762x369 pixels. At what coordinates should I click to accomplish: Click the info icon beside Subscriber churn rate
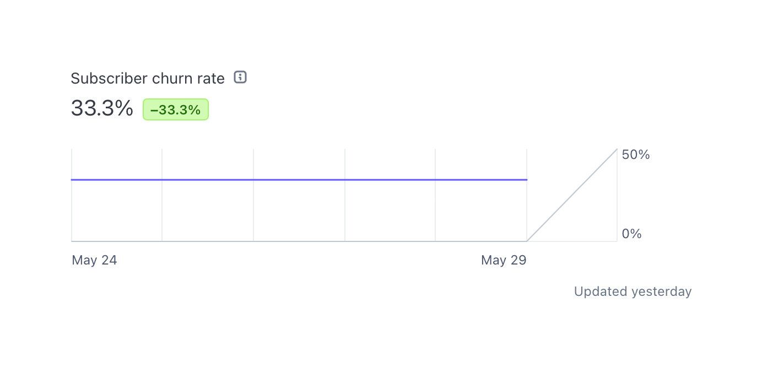(240, 78)
